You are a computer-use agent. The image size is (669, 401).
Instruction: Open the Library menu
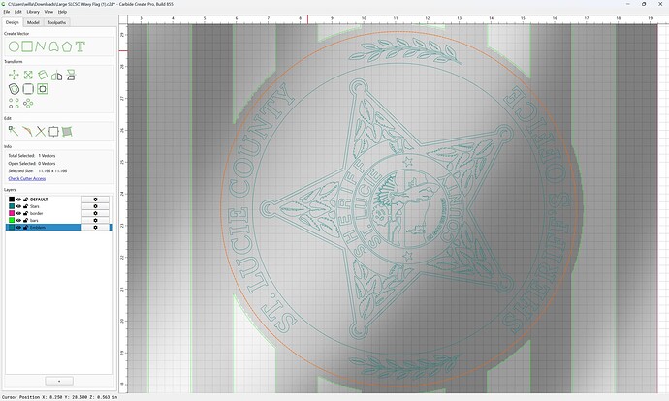pyautogui.click(x=33, y=12)
